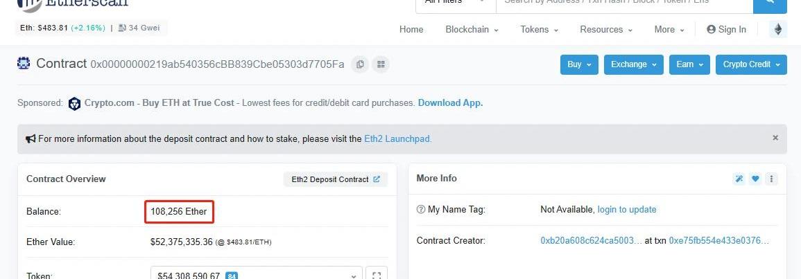Screen dimensions: 801x279
Task: Open the Tokens menu
Action: 539,30
